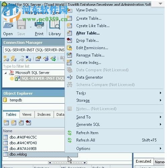Click the Refresh All green arrows icon
Viewport: 167px width, 168px height.
70,140
